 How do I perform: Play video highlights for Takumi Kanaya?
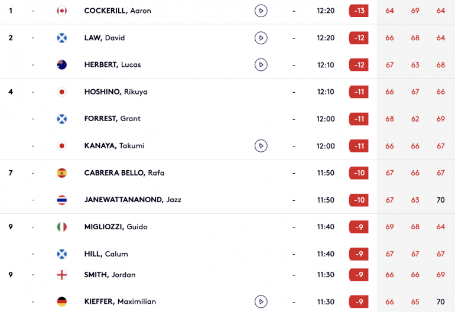(x=261, y=146)
